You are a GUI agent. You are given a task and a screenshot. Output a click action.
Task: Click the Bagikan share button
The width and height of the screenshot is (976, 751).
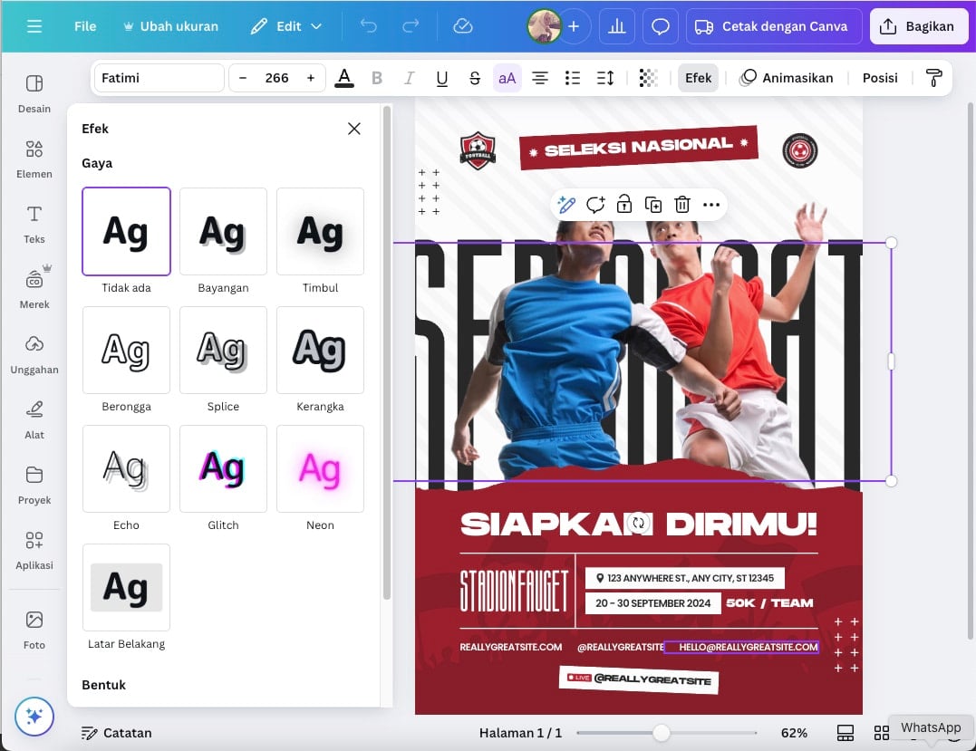917,26
